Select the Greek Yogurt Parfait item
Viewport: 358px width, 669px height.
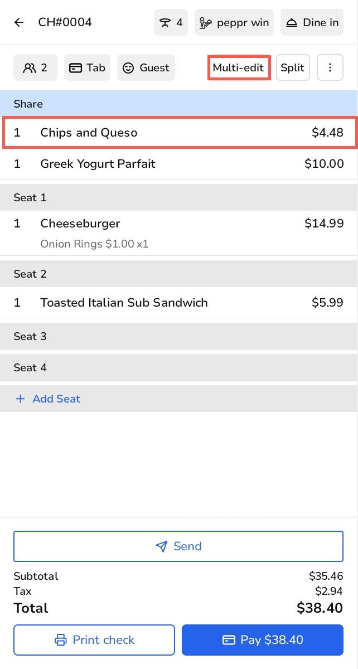point(178,164)
